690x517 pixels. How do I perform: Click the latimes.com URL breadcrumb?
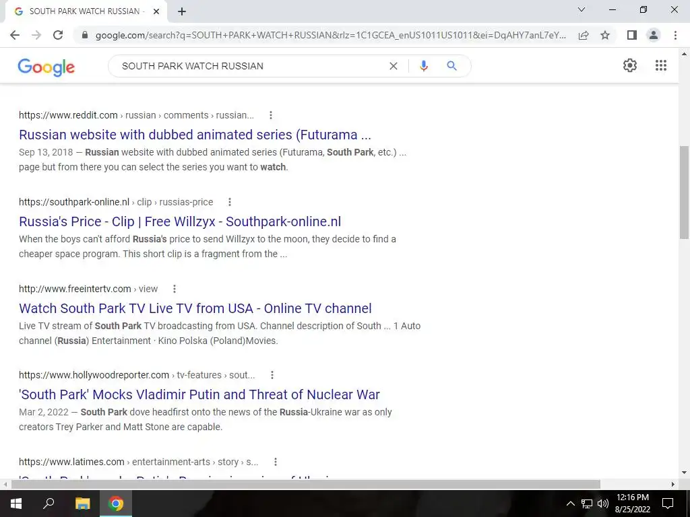[139, 462]
